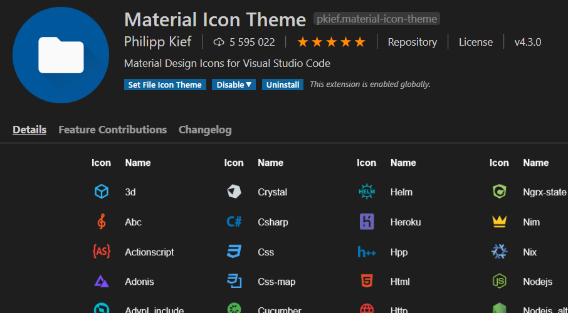Switch to the Changelog tab

pos(205,130)
